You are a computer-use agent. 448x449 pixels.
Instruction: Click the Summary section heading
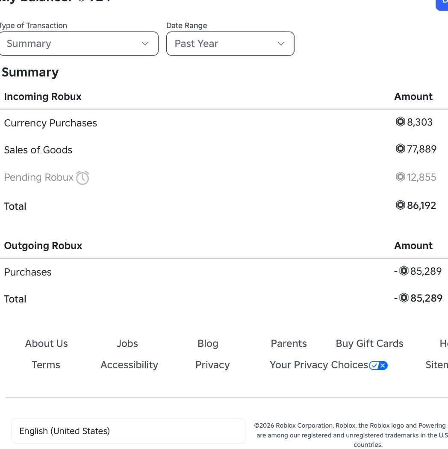point(30,72)
